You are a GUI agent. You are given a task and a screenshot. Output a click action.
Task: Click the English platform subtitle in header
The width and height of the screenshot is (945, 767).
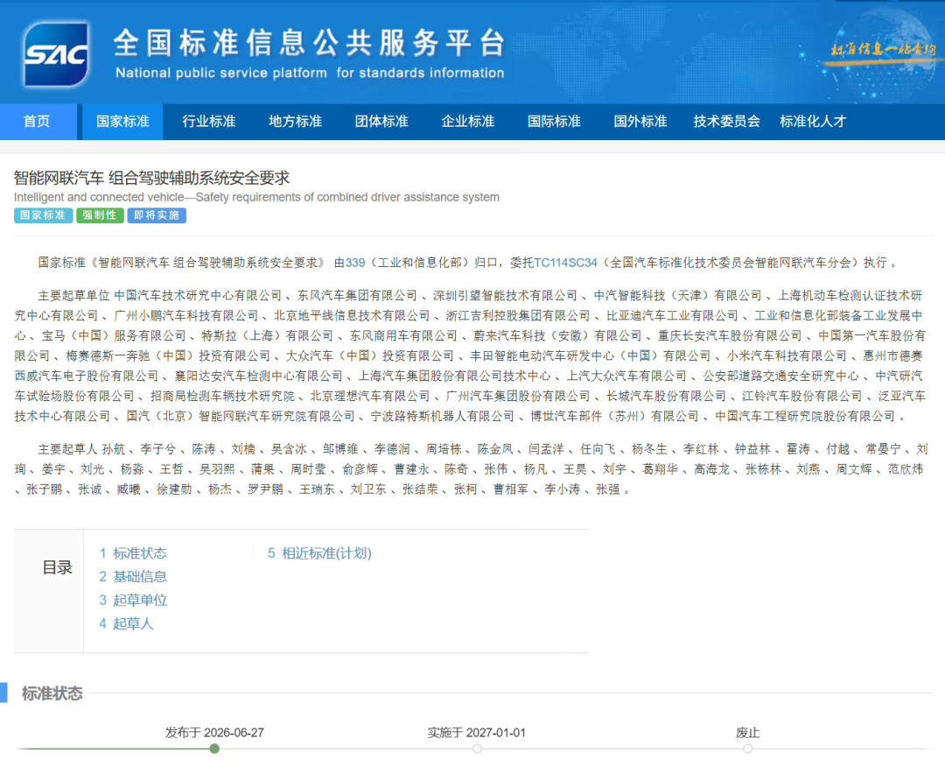click(x=310, y=73)
